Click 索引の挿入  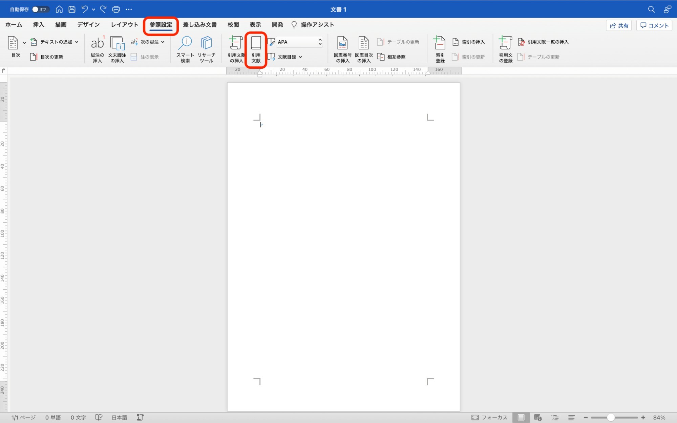coord(468,42)
